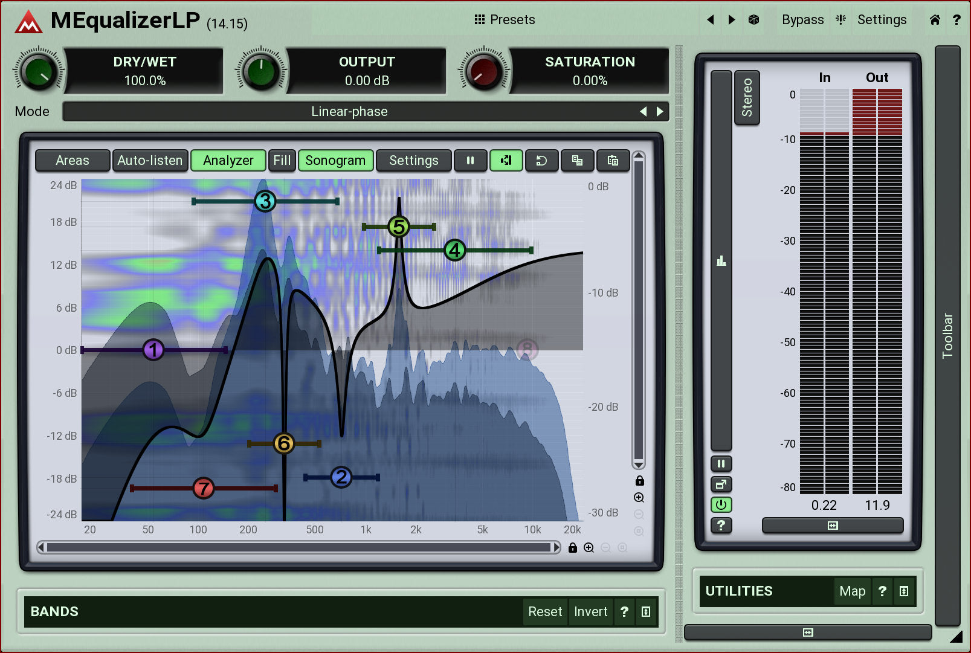Click the home icon in the header
The image size is (971, 653).
pyautogui.click(x=934, y=20)
